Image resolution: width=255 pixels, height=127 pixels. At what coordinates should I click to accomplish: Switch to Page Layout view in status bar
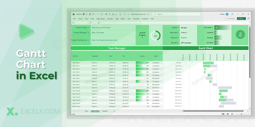click(227, 114)
